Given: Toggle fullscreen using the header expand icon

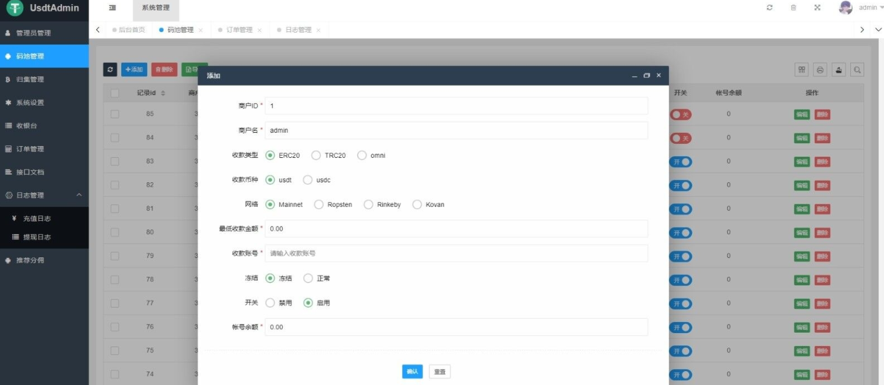Looking at the screenshot, I should 817,8.
